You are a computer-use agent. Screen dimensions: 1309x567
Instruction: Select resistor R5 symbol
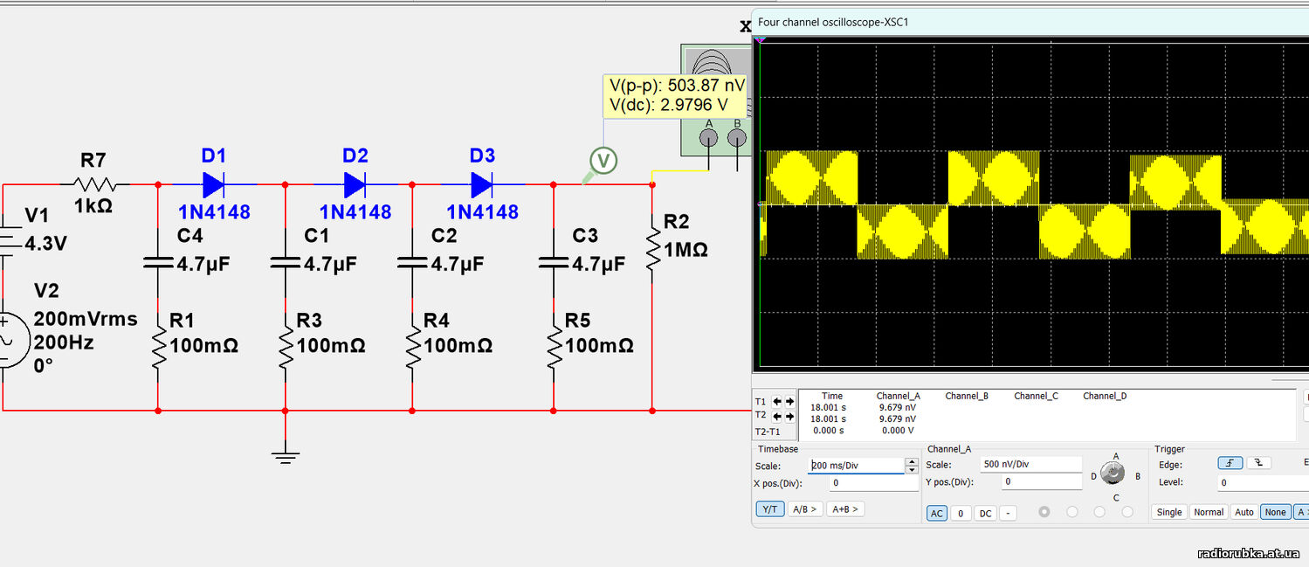pyautogui.click(x=554, y=346)
